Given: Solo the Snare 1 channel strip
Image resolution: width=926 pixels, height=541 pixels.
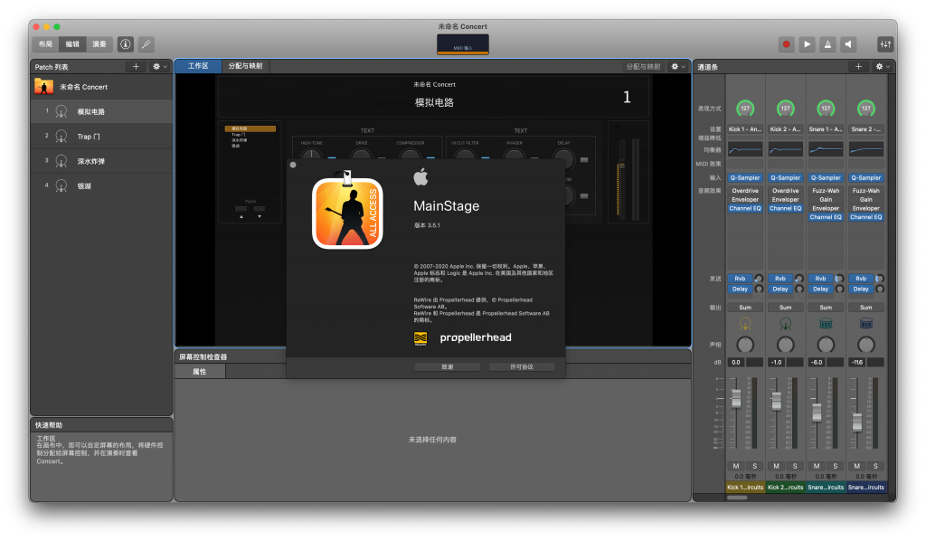Looking at the screenshot, I should tap(835, 466).
